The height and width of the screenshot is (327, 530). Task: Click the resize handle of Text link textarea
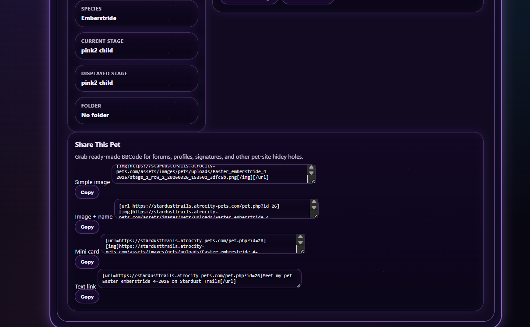point(298,285)
